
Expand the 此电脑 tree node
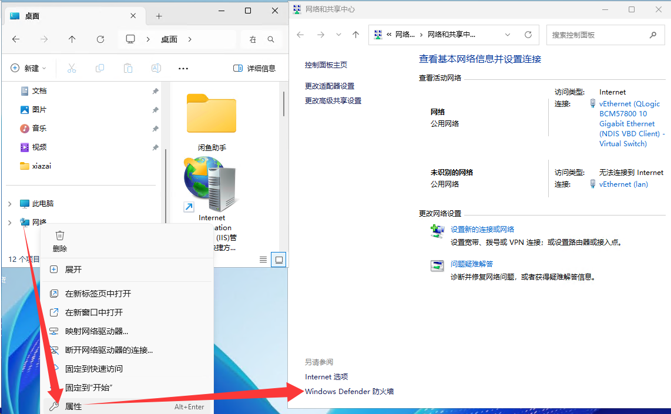(9, 204)
